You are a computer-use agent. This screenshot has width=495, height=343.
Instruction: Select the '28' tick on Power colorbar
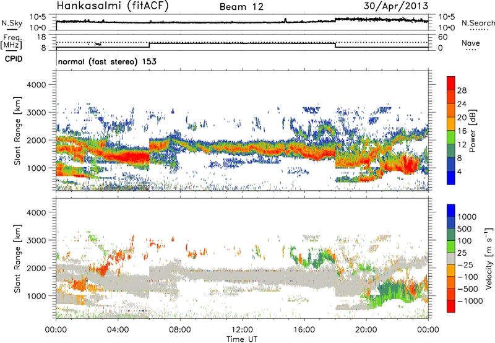pos(462,90)
